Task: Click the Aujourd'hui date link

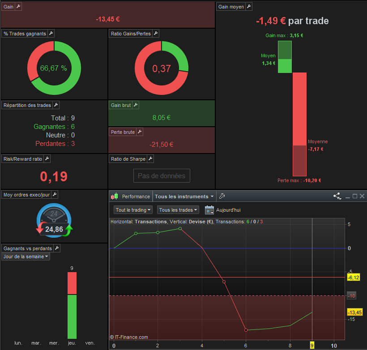Action: (x=228, y=210)
